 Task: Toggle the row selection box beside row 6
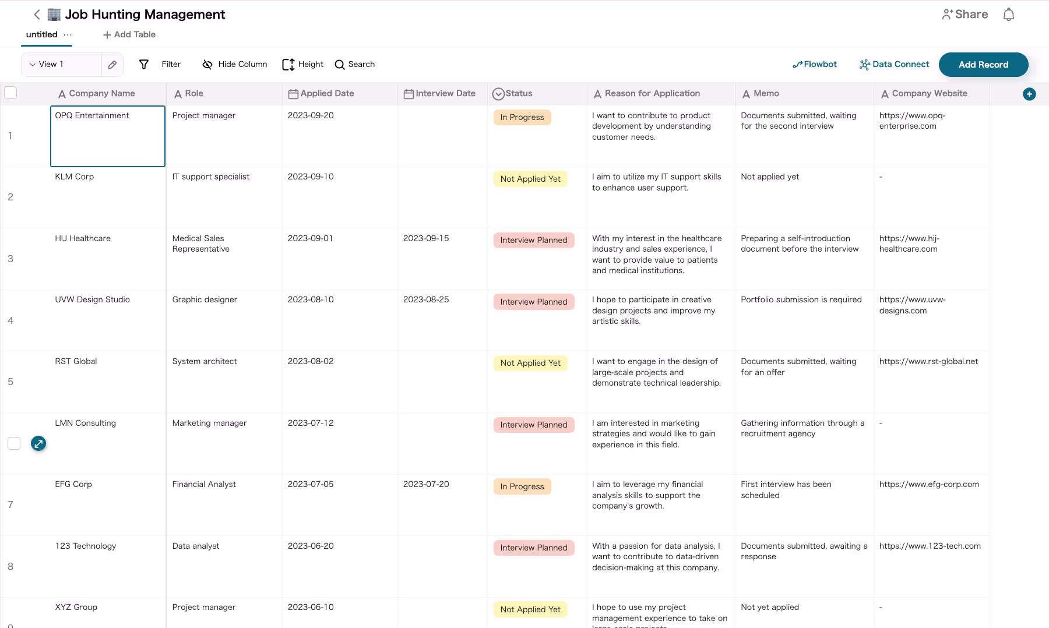click(14, 443)
